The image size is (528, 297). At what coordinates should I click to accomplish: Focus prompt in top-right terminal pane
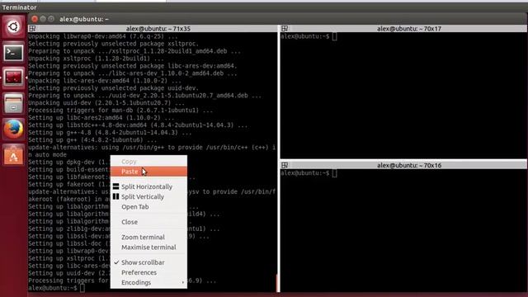[x=308, y=36]
